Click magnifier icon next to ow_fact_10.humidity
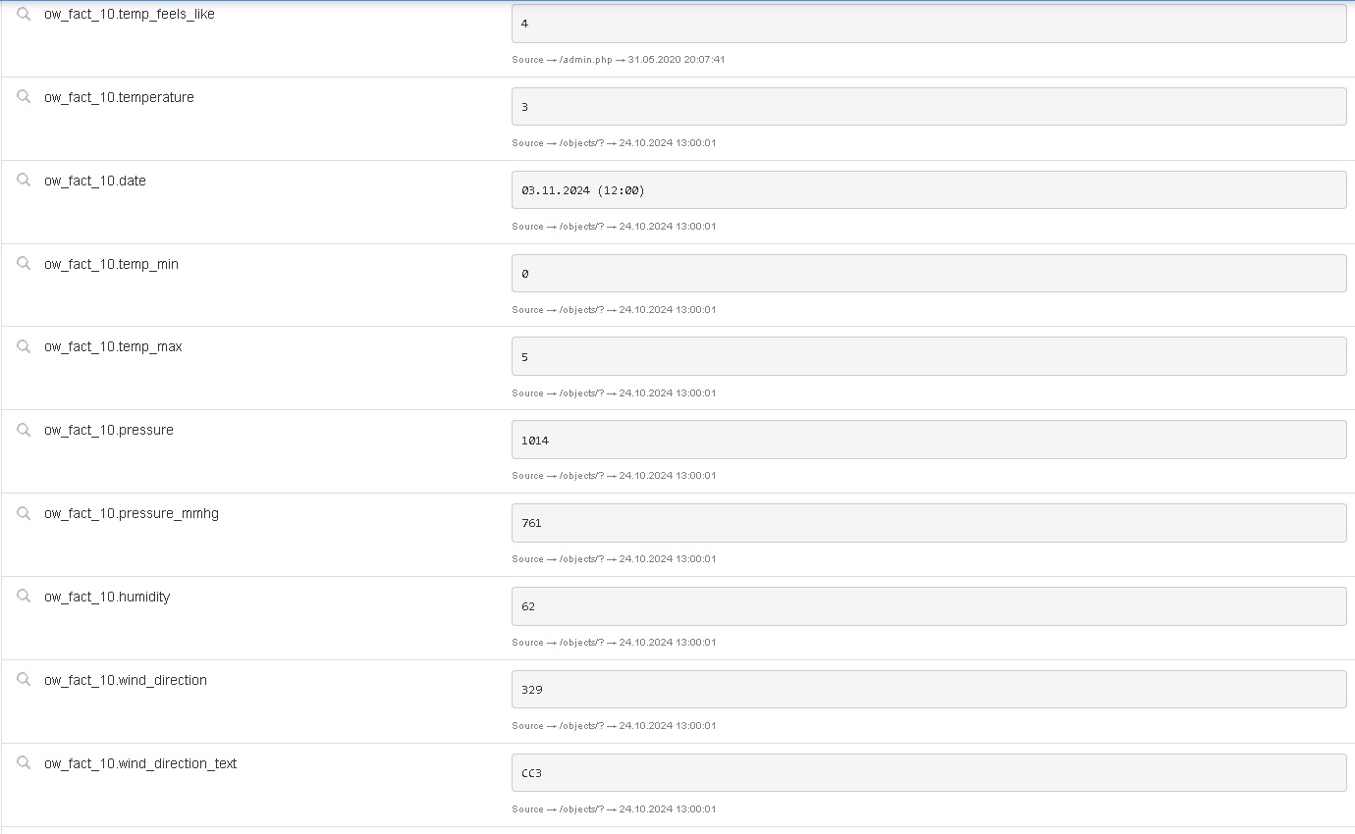Viewport: 1355px width, 834px height. [x=24, y=596]
